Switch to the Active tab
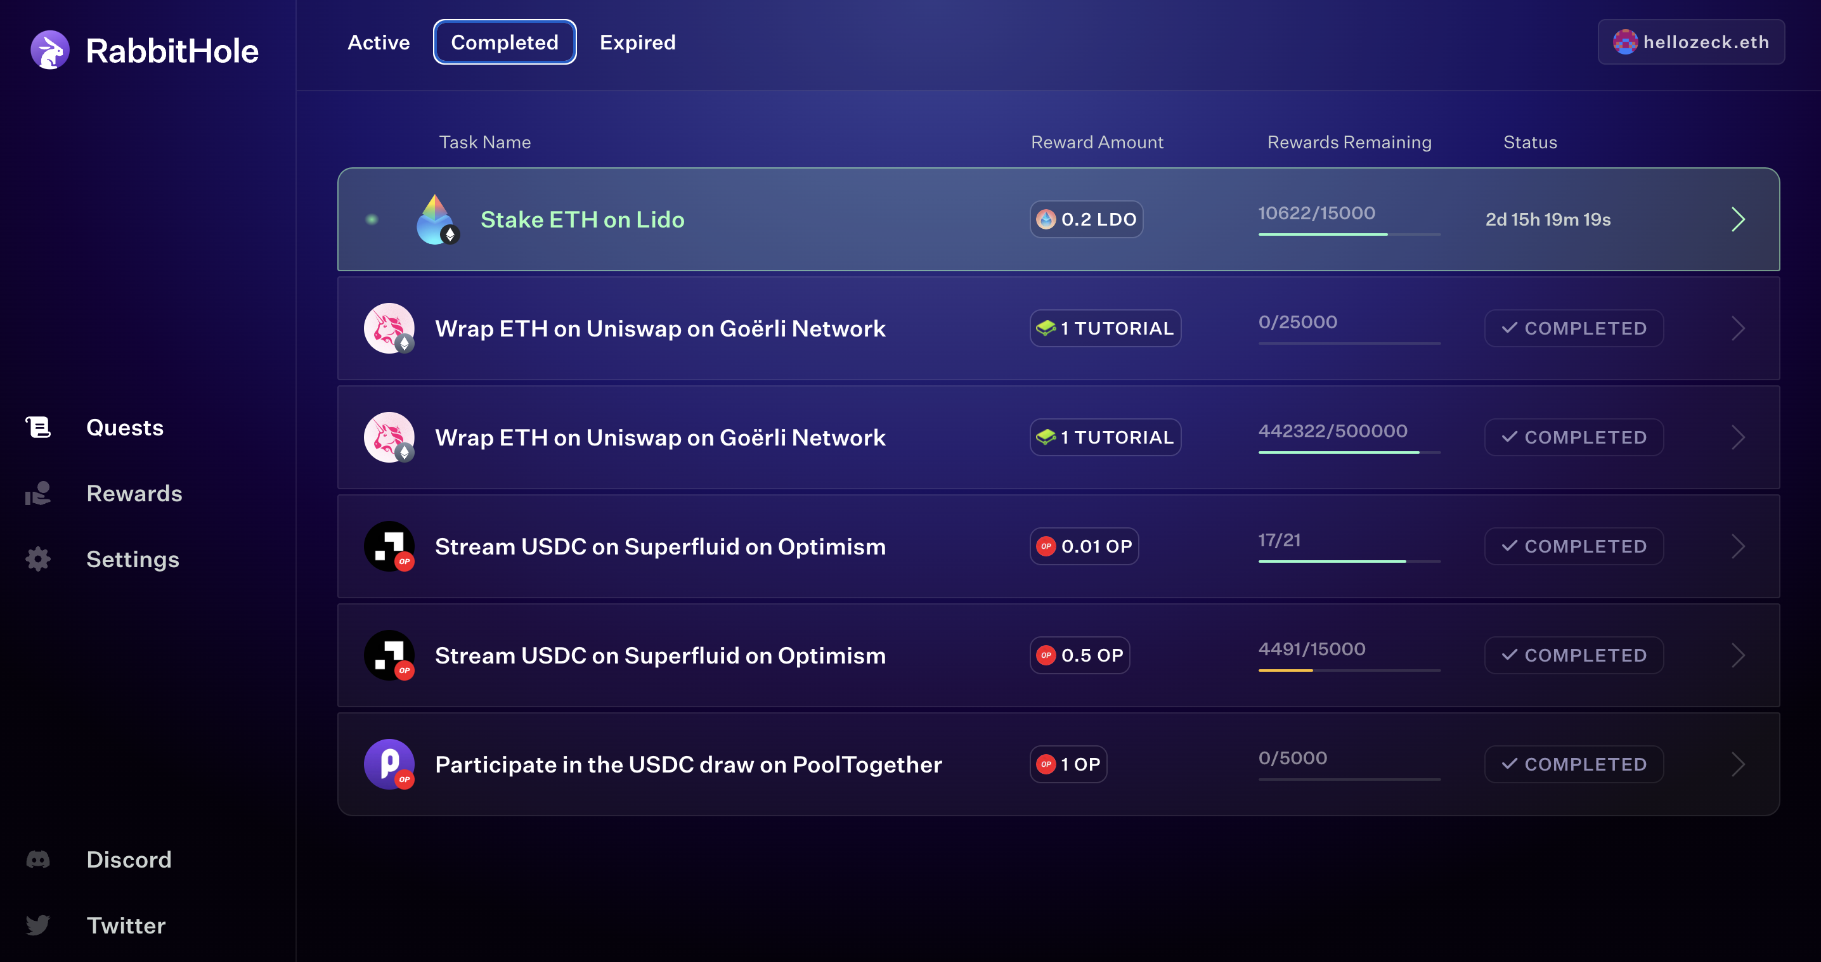Viewport: 1821px width, 962px height. pyautogui.click(x=379, y=42)
